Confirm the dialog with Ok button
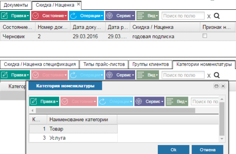Screen dimensions: 236x154 173,150
